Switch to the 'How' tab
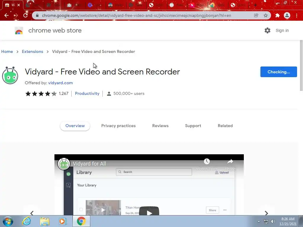The image size is (303, 227). 197,5
